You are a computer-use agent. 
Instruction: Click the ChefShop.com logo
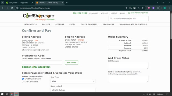pos(39,17)
